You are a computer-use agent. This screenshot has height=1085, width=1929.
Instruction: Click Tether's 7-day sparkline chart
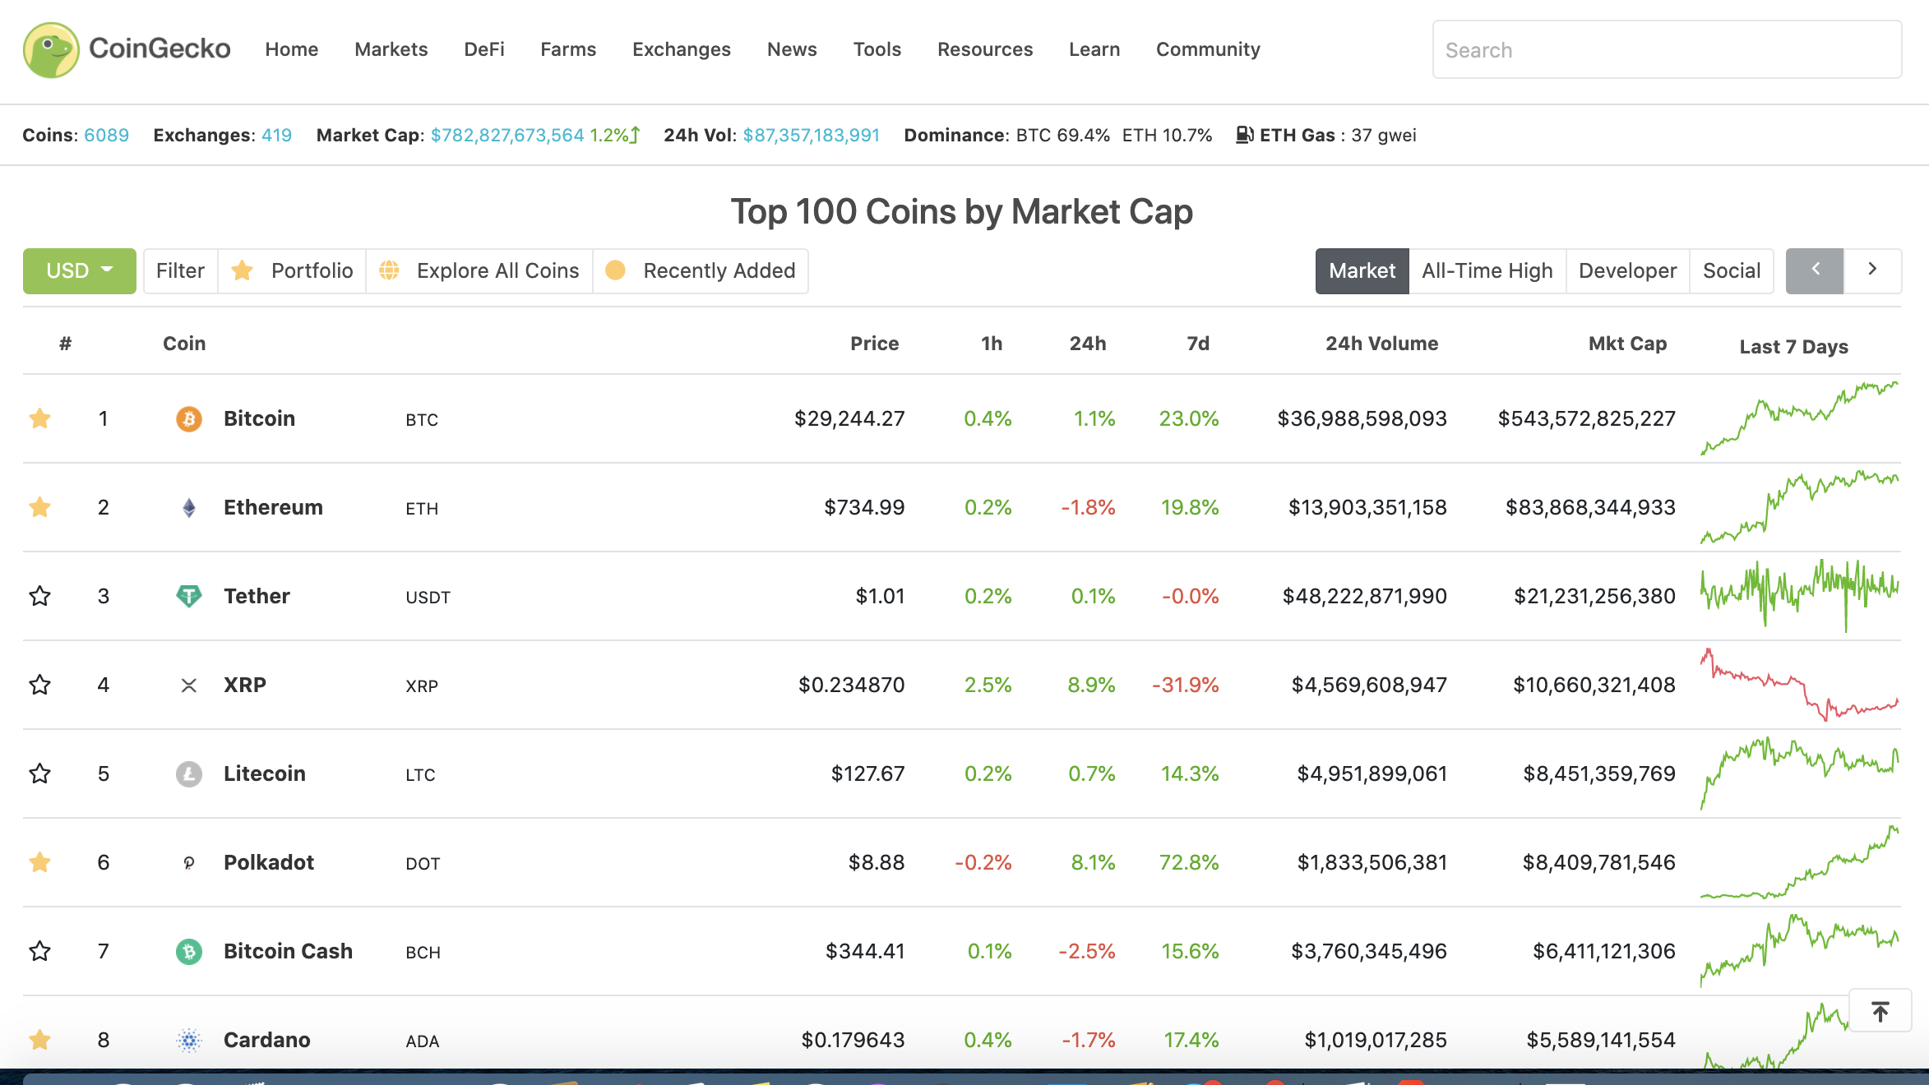[x=1800, y=596]
